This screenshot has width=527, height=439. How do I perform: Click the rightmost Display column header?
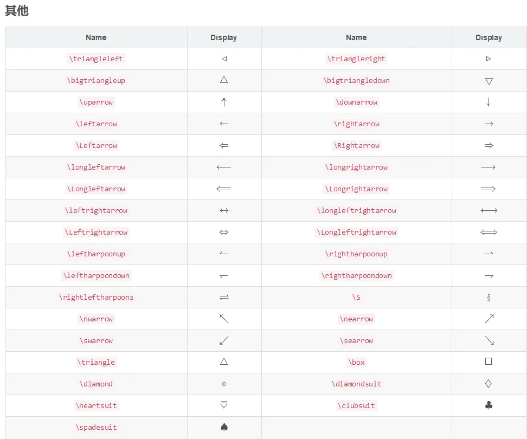coord(489,37)
